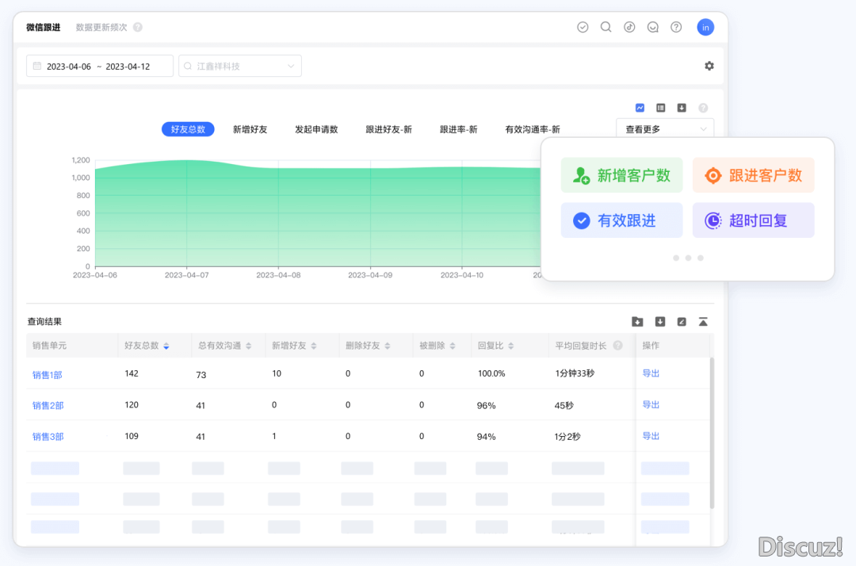Switch to table view icon above chart

click(x=660, y=108)
